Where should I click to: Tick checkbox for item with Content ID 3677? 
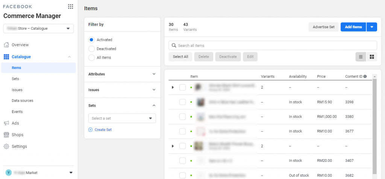click(x=182, y=131)
